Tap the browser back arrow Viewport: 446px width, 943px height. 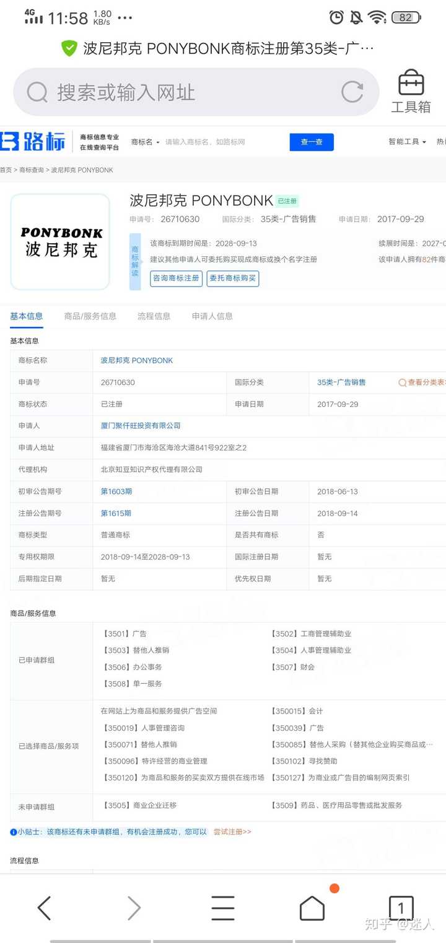point(45,908)
